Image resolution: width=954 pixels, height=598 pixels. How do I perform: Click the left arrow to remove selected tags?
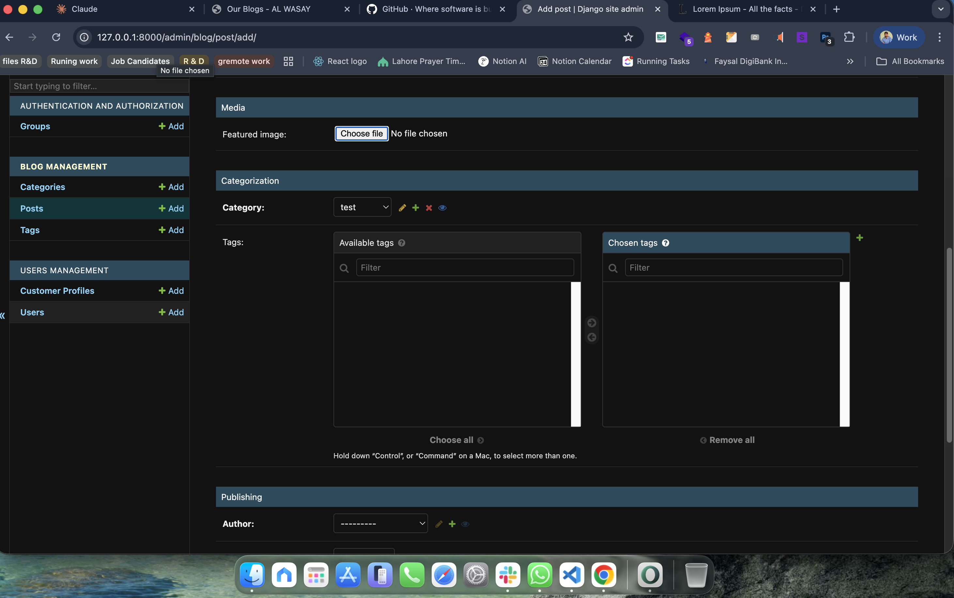(591, 338)
